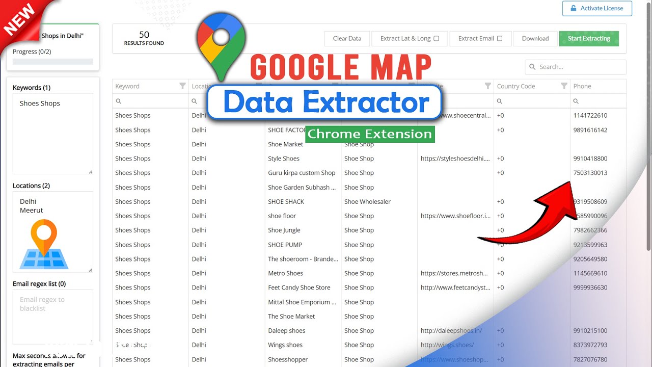Viewport: 652px width, 367px height.
Task: Select phone number 7827076780
Action: click(x=590, y=359)
